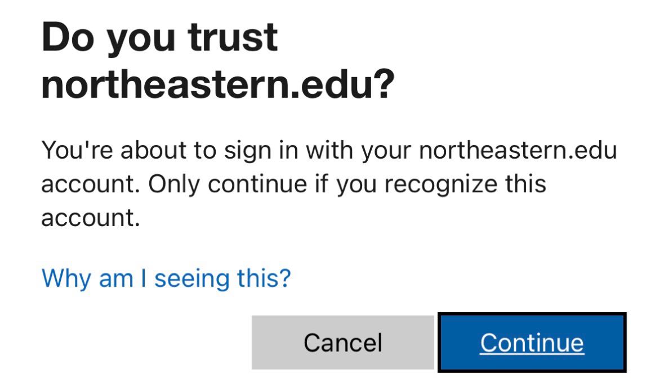
Task: Proceed with sign-in via blue Continue button
Action: tap(532, 343)
